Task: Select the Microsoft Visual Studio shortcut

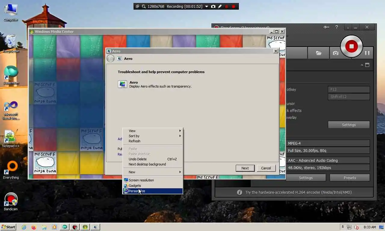Action: point(11,110)
